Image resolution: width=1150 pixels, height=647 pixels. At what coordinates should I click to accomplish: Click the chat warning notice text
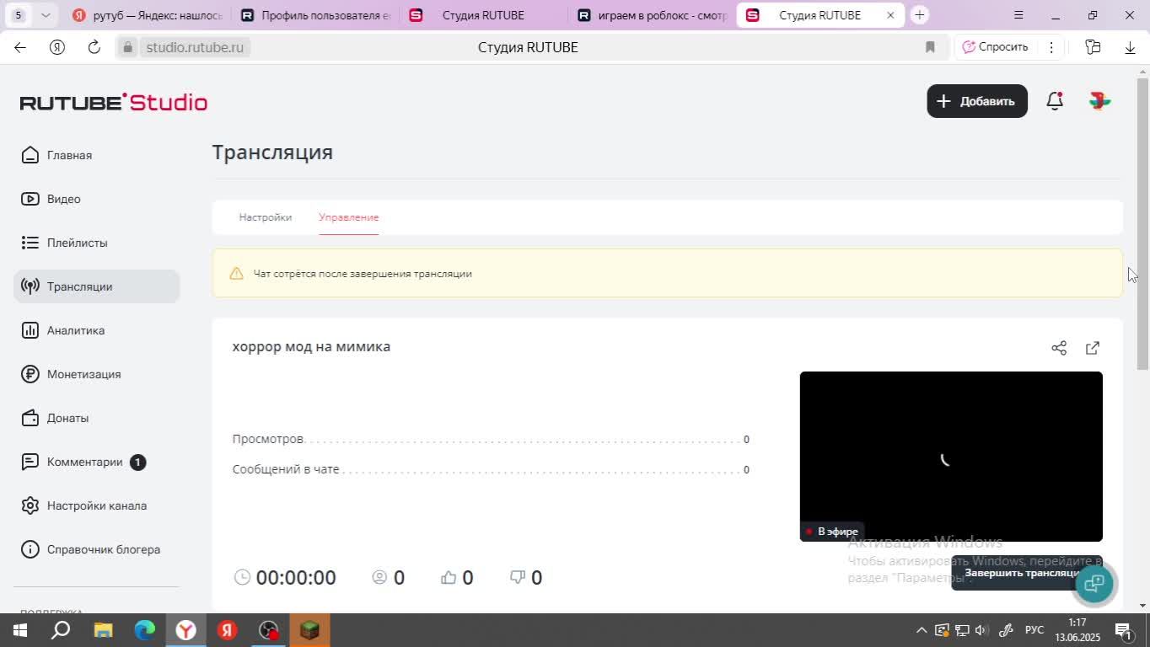[x=363, y=274]
